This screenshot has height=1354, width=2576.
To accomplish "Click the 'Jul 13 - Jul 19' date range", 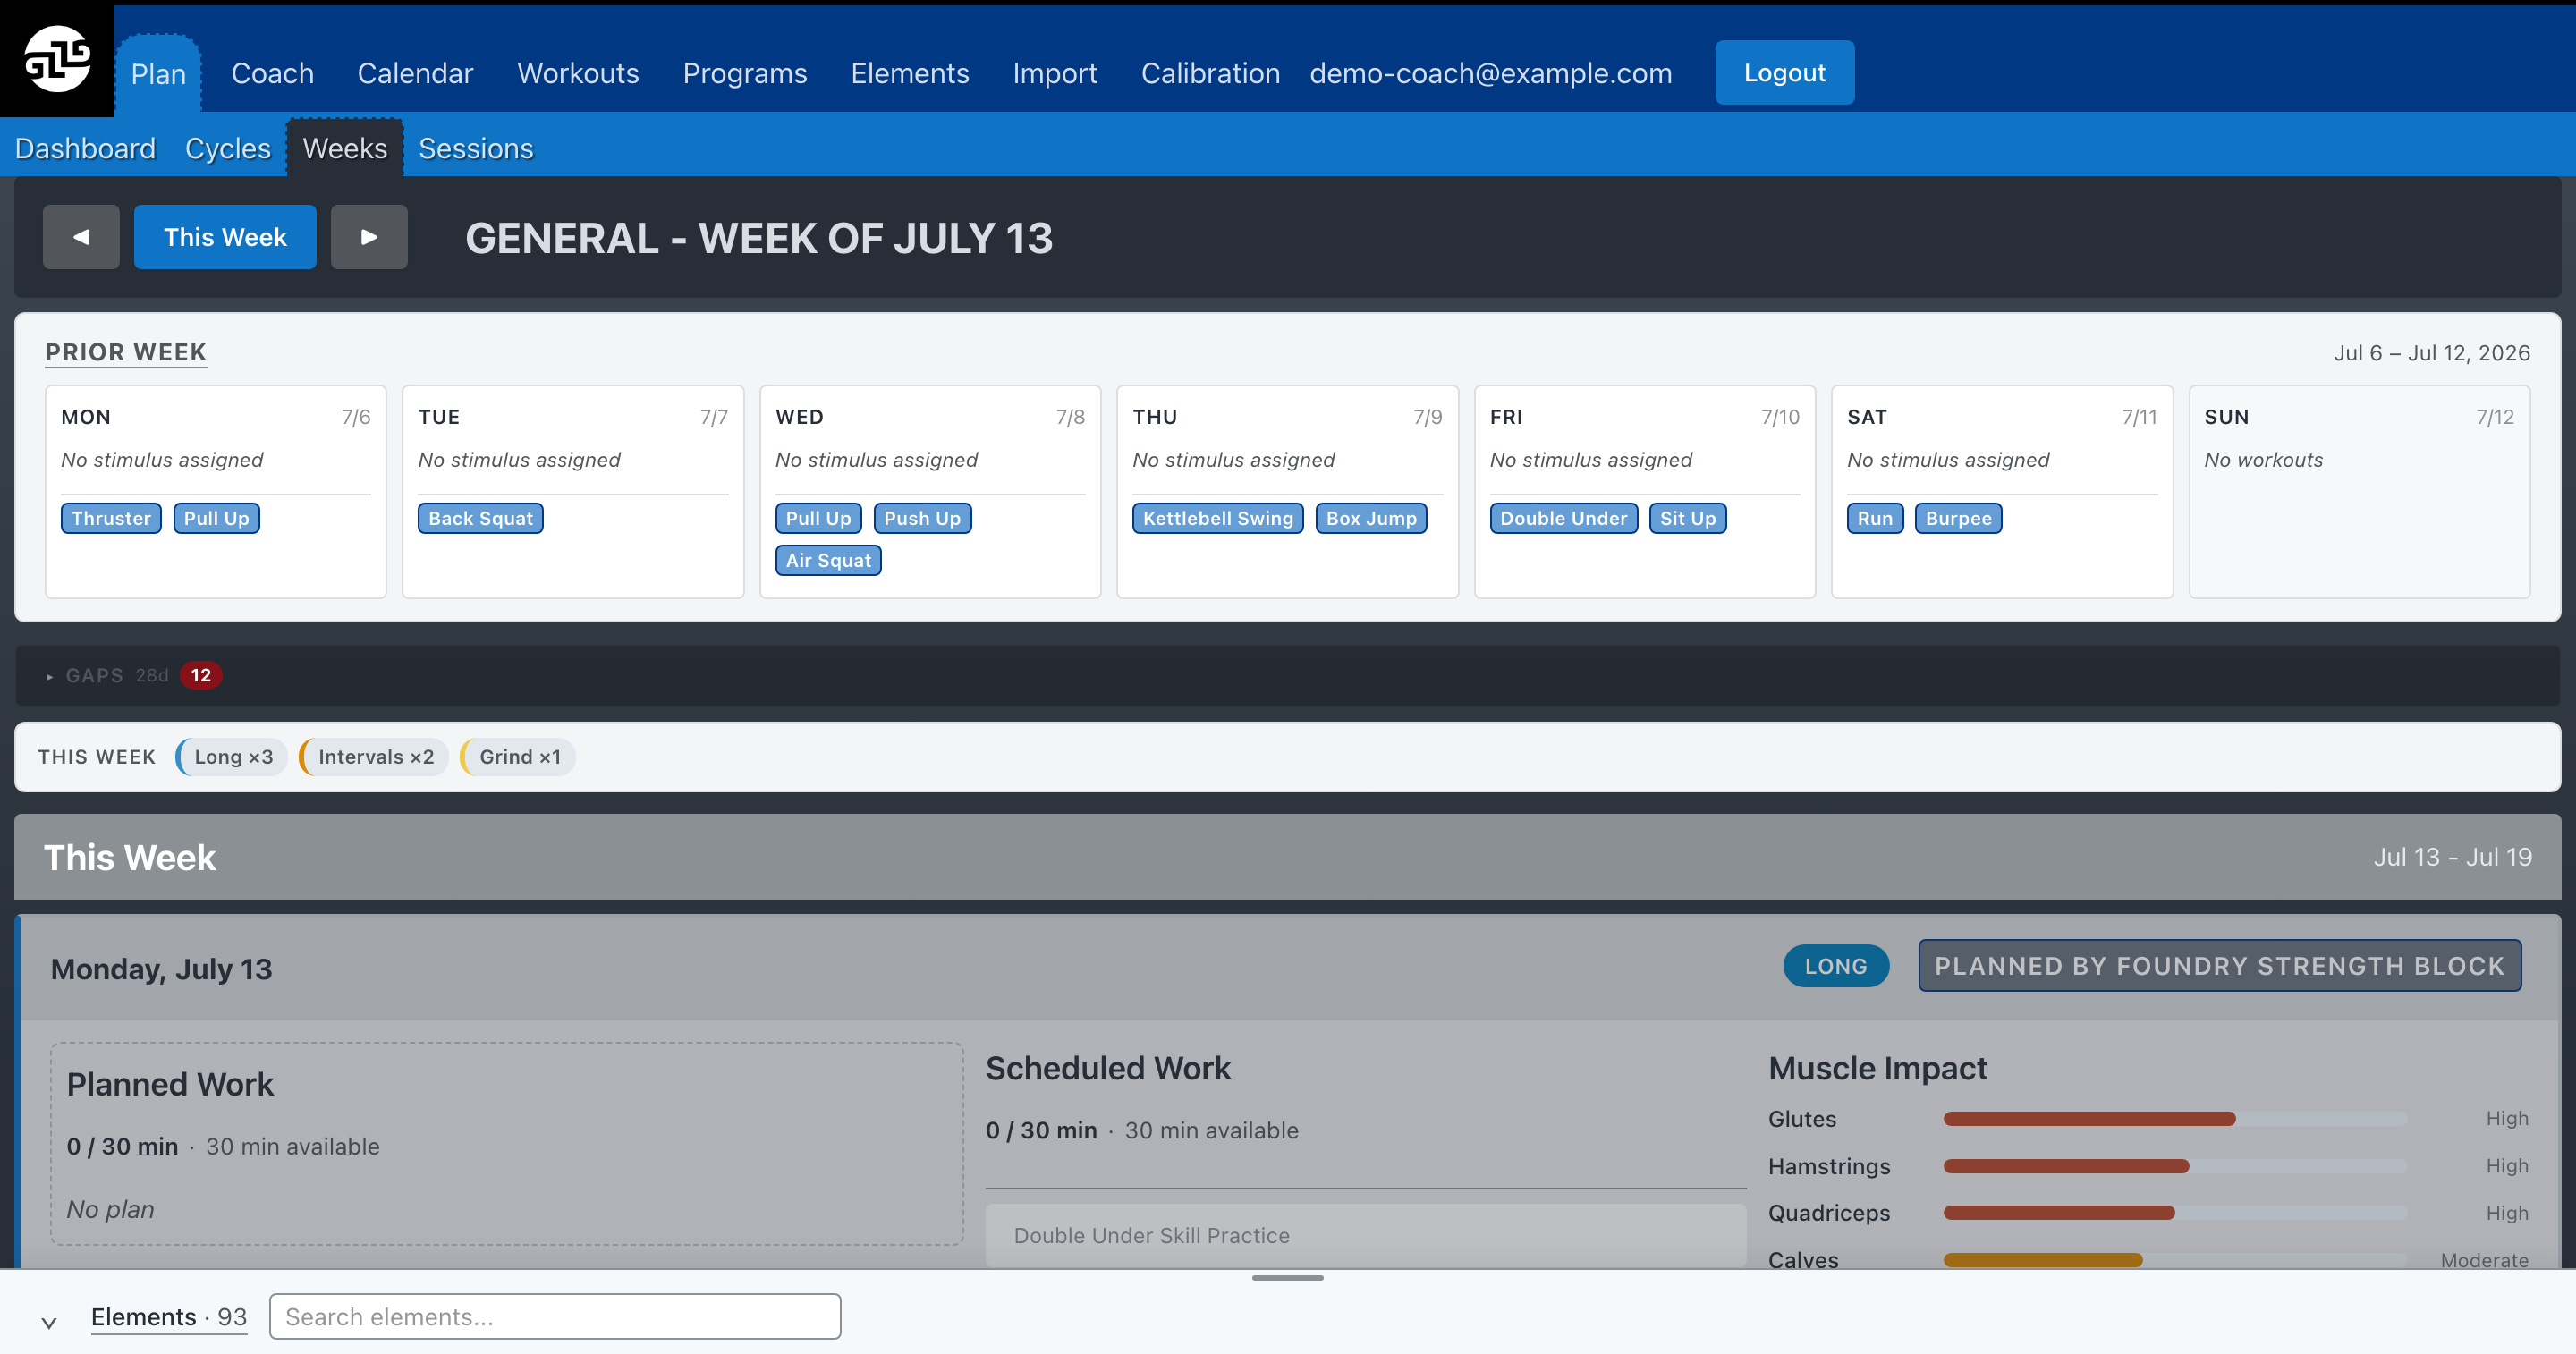I will [x=2452, y=857].
